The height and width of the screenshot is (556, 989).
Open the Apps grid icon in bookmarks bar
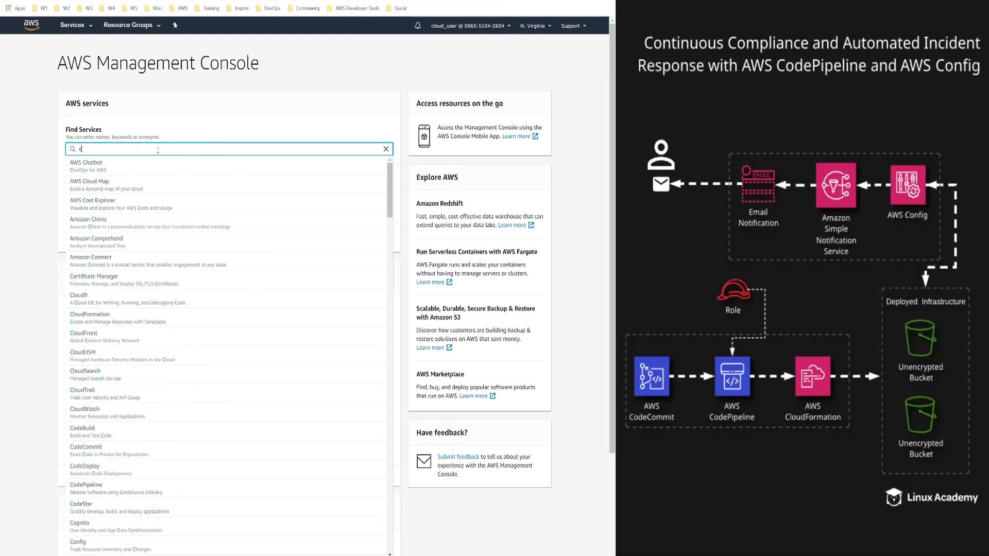(x=8, y=8)
